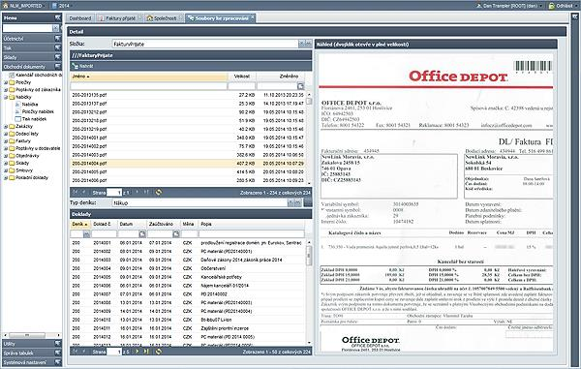Viewport: 581px width, 369px height.
Task: Select file 200-2013135.pdf
Action: [189, 95]
